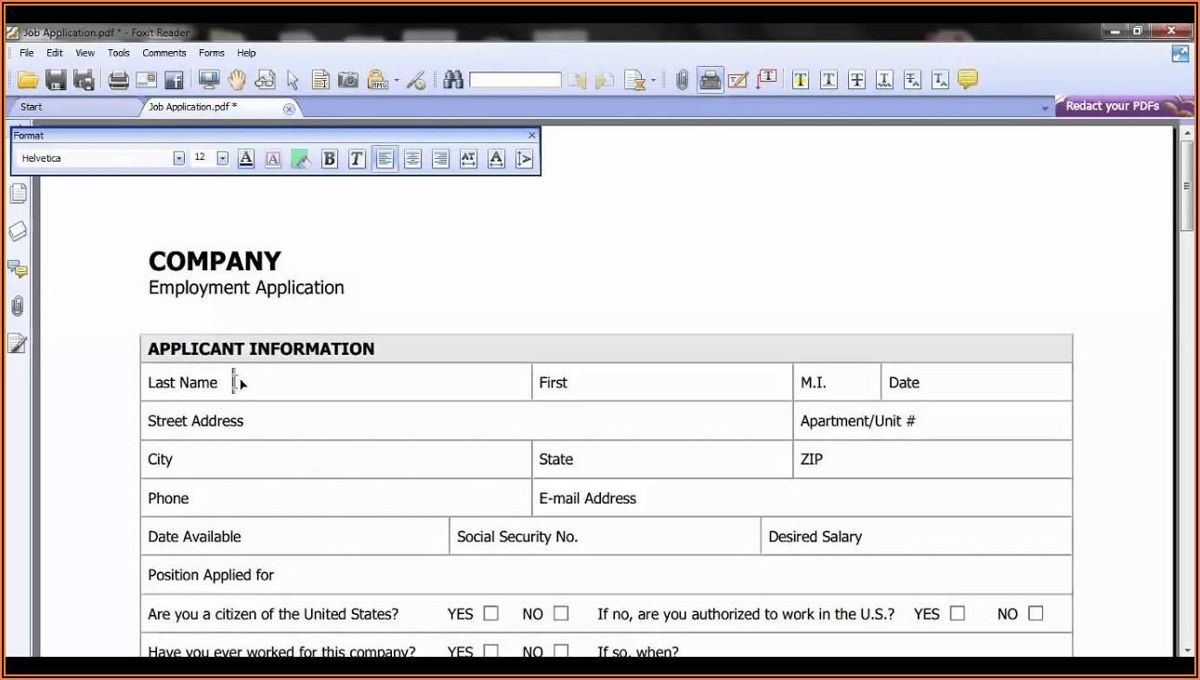Viewport: 1200px width, 680px height.
Task: Check NO for United States citizen
Action: pos(561,613)
